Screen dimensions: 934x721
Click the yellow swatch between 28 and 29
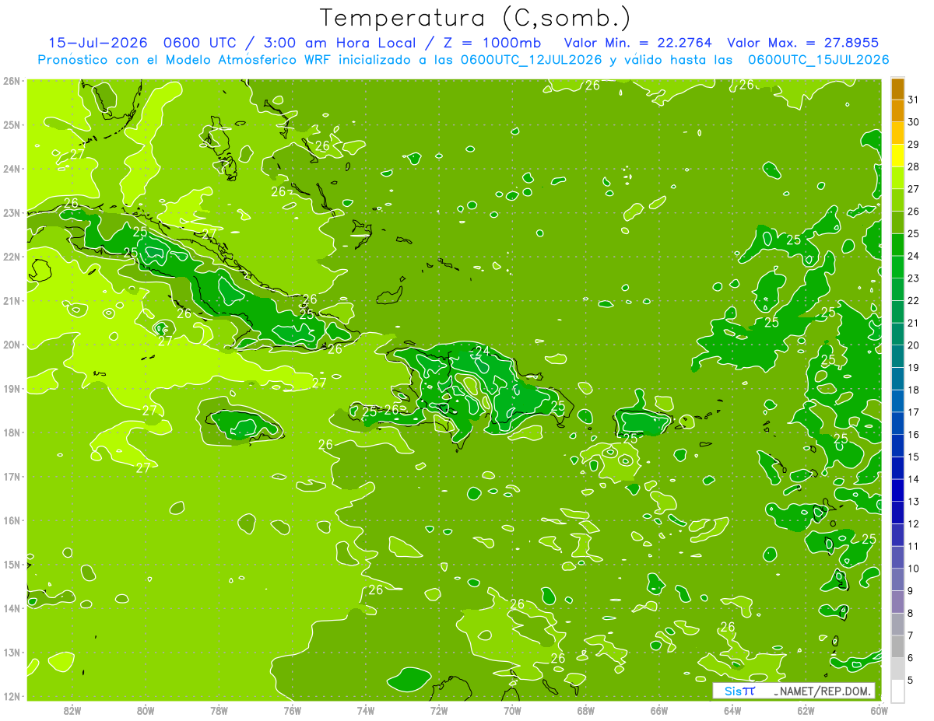[897, 156]
